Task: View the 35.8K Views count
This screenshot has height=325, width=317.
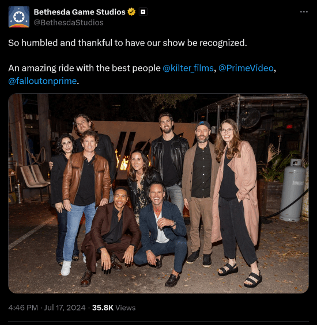Action: click(x=114, y=308)
